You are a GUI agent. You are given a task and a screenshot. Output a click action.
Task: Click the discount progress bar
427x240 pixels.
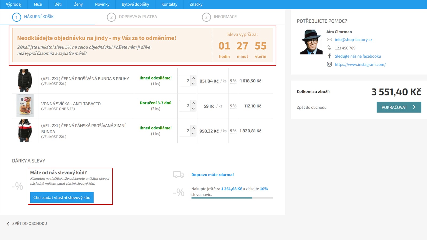pyautogui.click(x=232, y=198)
